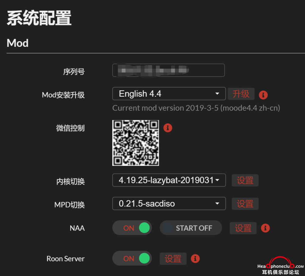Viewport: 305px width, 276px height.
Task: Click the red 升级 upgrade button
Action: 241,94
